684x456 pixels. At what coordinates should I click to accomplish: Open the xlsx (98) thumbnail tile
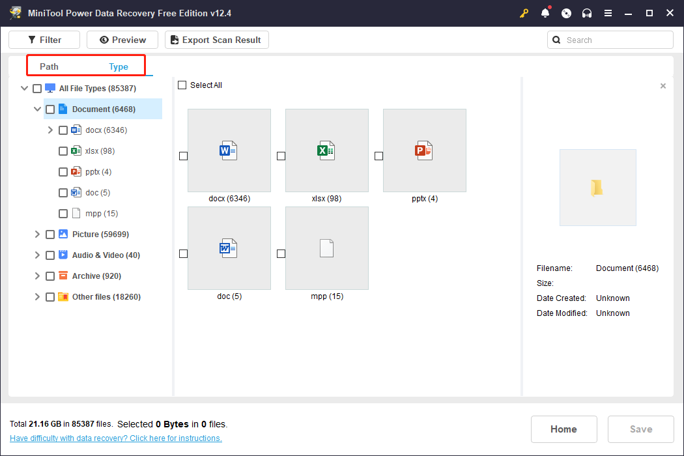327,150
